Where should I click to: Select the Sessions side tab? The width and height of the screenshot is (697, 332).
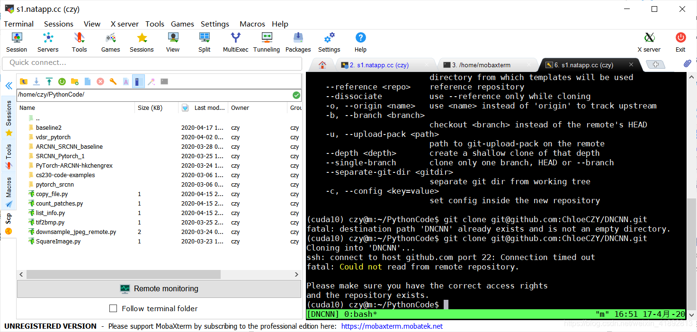[9, 117]
